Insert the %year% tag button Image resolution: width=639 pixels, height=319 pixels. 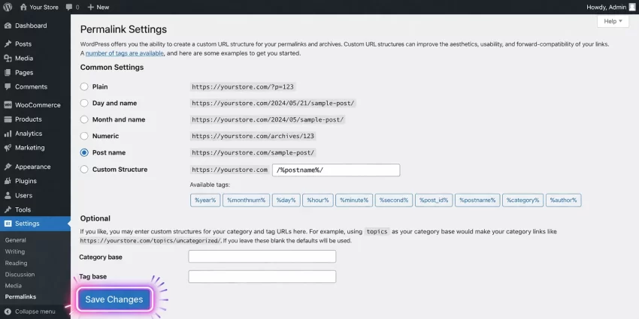pyautogui.click(x=205, y=200)
